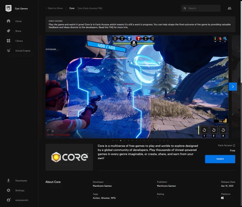Viewport: 242px width, 207px height.
Task: Select the last carousel dot
Action: pos(168,141)
